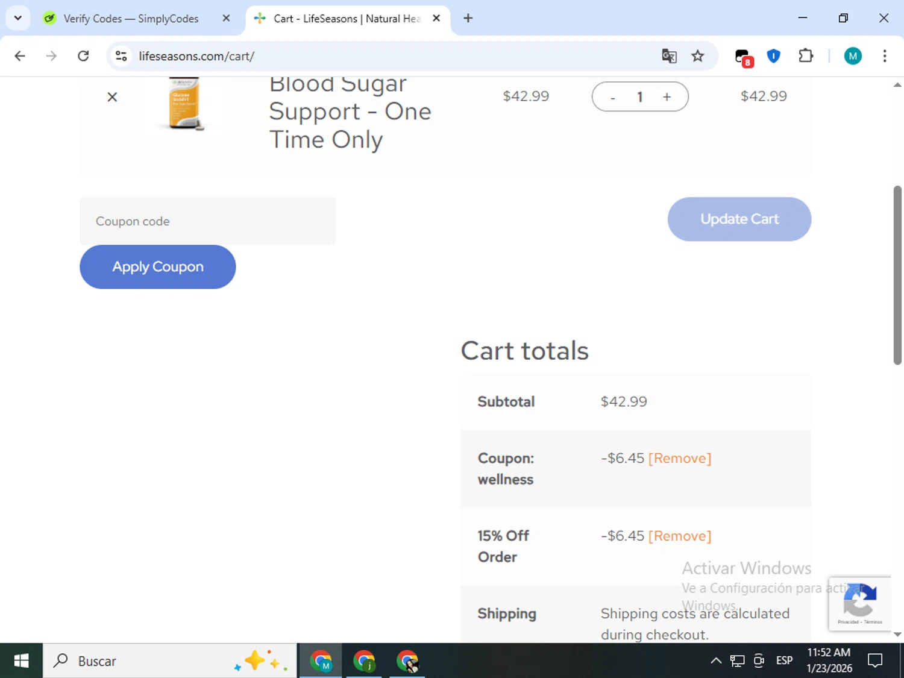904x678 pixels.
Task: Open the Chrome three-dot menu
Action: 885,56
